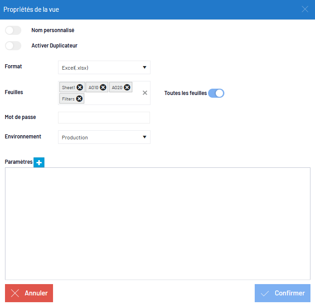This screenshot has width=315, height=304.
Task: Confirm the view properties
Action: coord(282,293)
